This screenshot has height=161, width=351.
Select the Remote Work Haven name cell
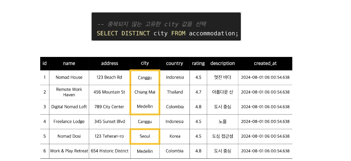(x=69, y=92)
